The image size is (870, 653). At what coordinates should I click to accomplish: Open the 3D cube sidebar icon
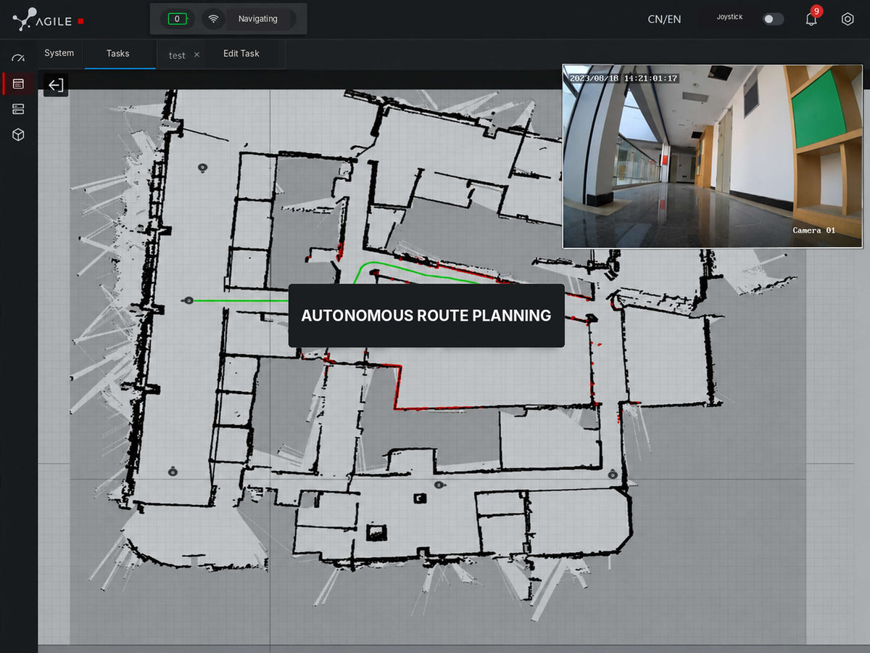(19, 135)
